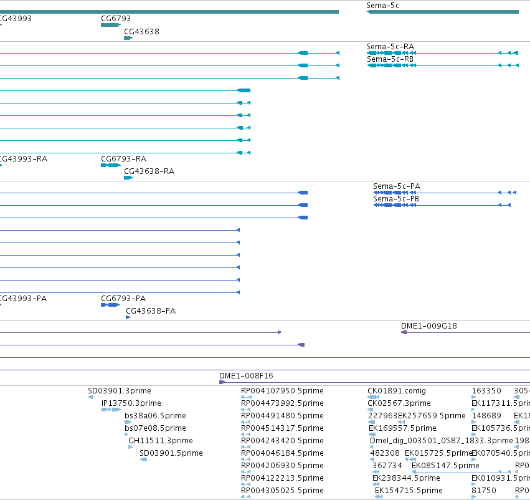Select the CG43638 gene label

[x=141, y=32]
